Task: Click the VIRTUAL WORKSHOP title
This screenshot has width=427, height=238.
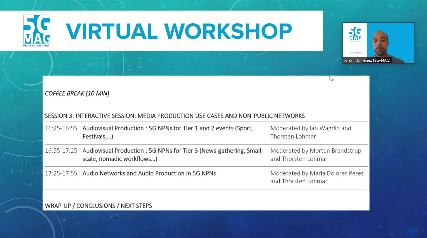Action: point(179,31)
